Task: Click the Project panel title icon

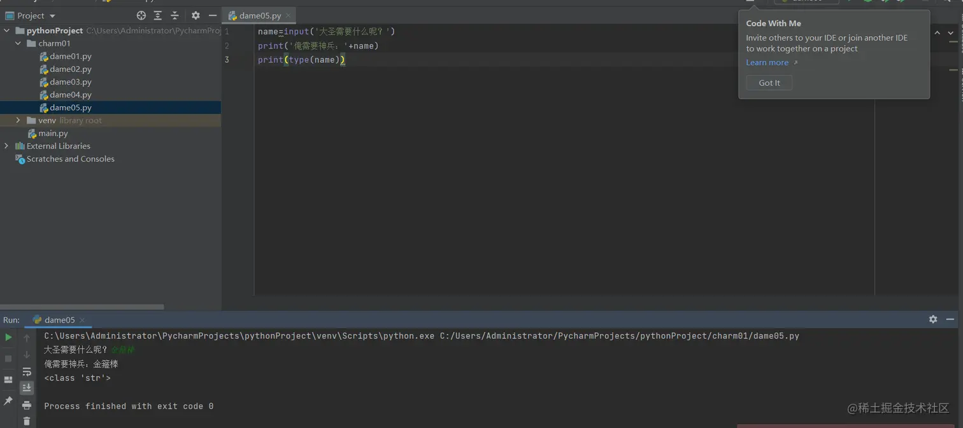Action: point(10,16)
